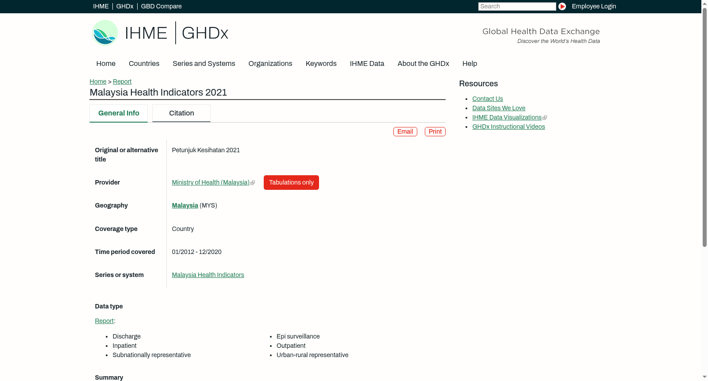Click the Malaysia Health Indicators 2021 heading

(x=158, y=92)
